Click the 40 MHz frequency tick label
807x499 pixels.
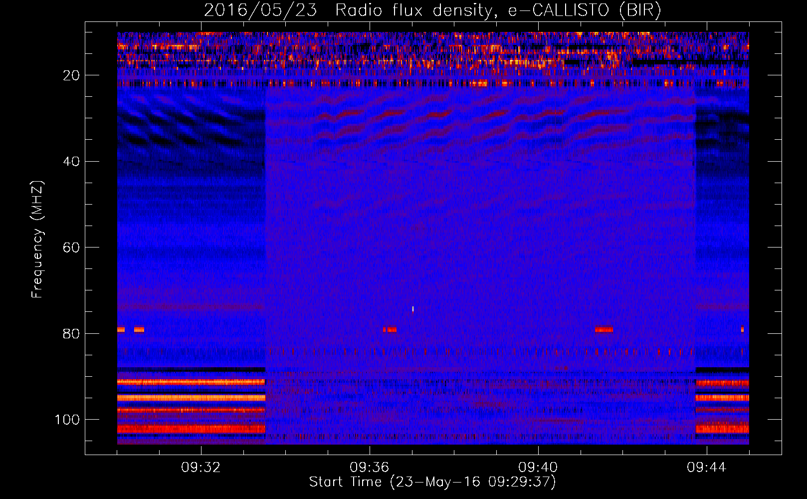point(71,162)
